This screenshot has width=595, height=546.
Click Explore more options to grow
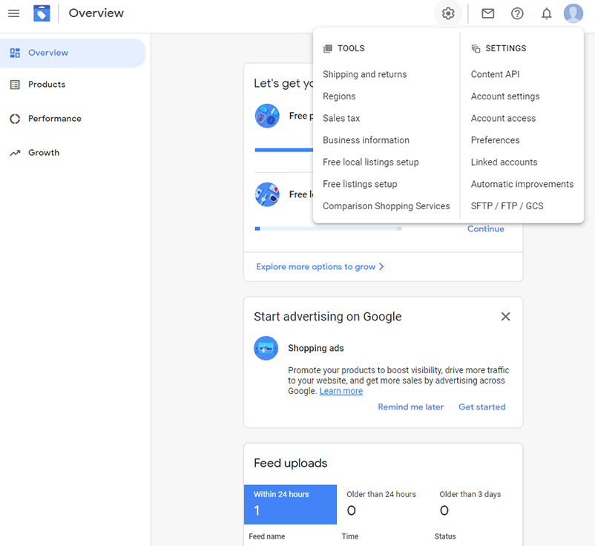(320, 267)
